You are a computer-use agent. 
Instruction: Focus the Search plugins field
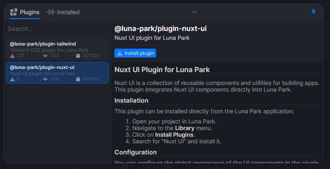point(57,29)
